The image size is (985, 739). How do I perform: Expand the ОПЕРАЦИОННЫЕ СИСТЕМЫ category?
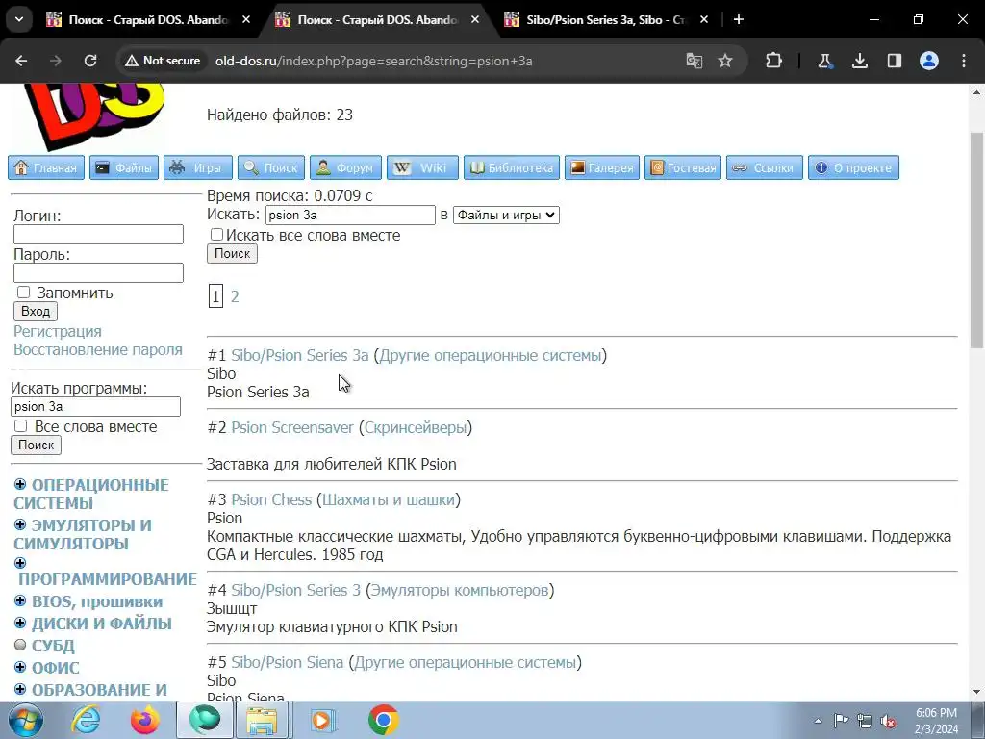tap(20, 485)
